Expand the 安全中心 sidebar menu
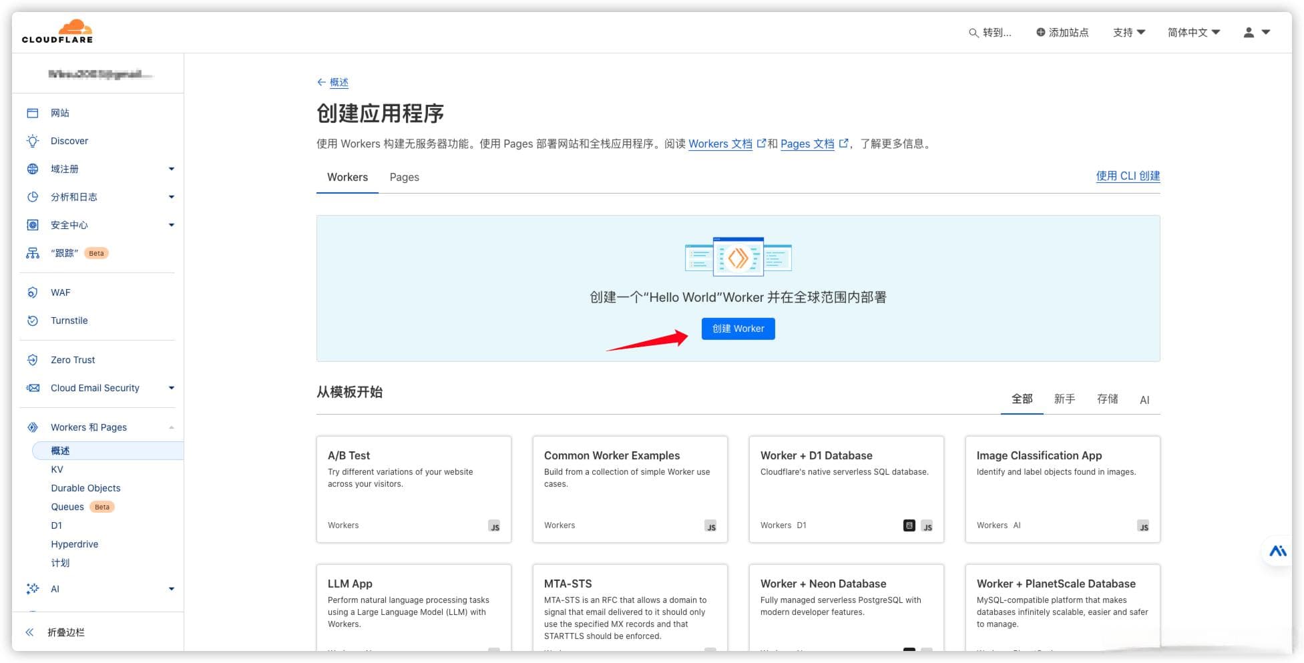The height and width of the screenshot is (663, 1304). [x=172, y=225]
